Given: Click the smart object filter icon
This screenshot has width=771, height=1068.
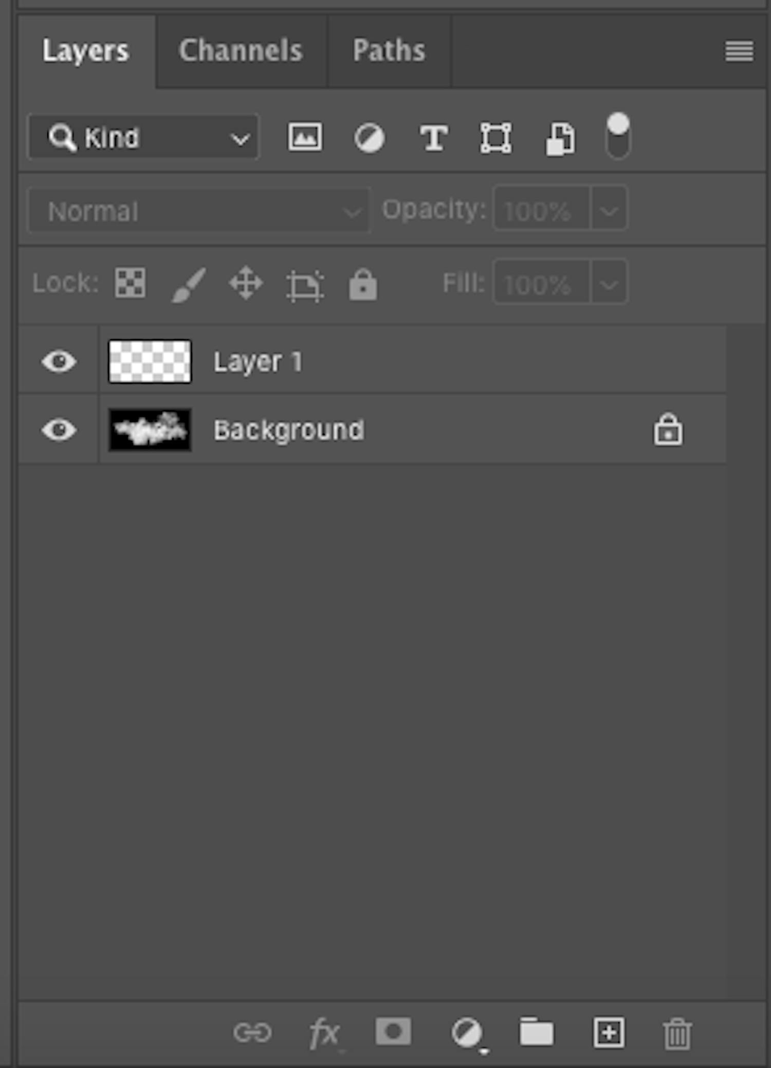Looking at the screenshot, I should pyautogui.click(x=560, y=138).
